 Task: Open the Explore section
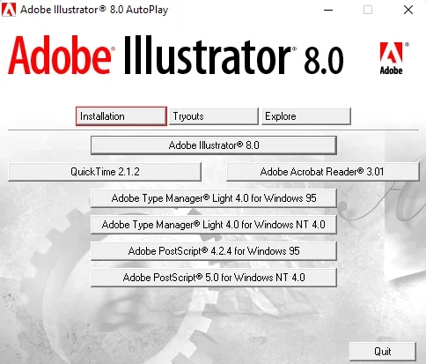(306, 116)
